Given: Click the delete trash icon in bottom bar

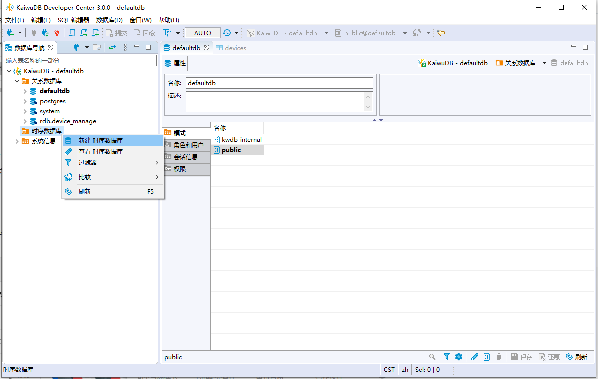Looking at the screenshot, I should (x=498, y=357).
